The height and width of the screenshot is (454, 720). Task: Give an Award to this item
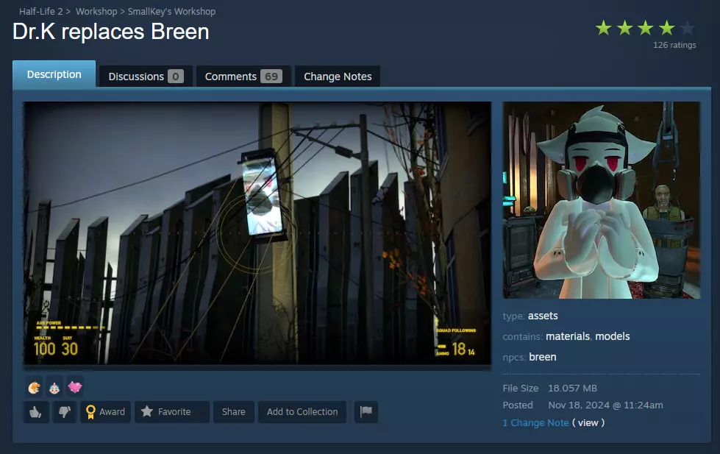pyautogui.click(x=106, y=412)
